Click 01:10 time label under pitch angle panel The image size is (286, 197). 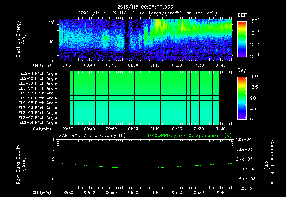155,129
